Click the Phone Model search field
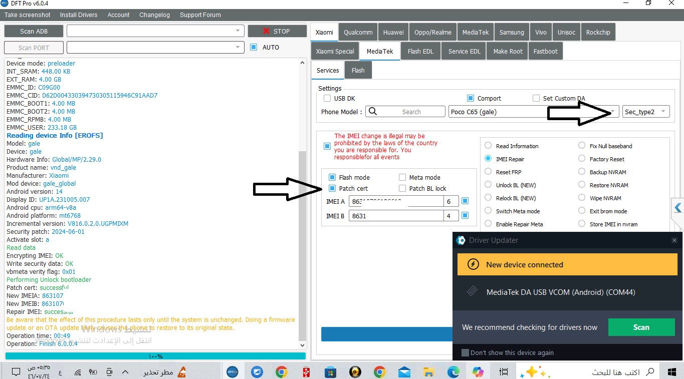The width and height of the screenshot is (684, 379). 405,112
